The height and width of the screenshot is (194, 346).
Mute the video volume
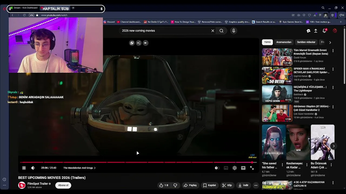pyautogui.click(x=33, y=168)
